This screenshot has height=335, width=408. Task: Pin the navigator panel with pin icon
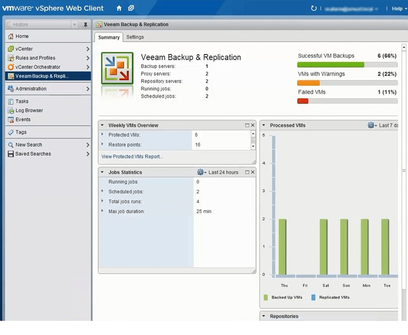85,25
